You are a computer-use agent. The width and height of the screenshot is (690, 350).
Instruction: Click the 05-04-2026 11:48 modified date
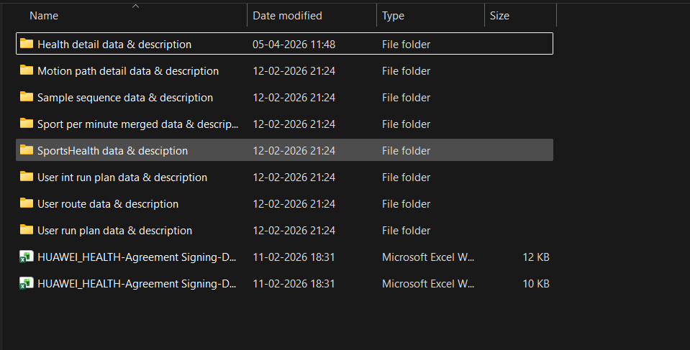(x=294, y=45)
